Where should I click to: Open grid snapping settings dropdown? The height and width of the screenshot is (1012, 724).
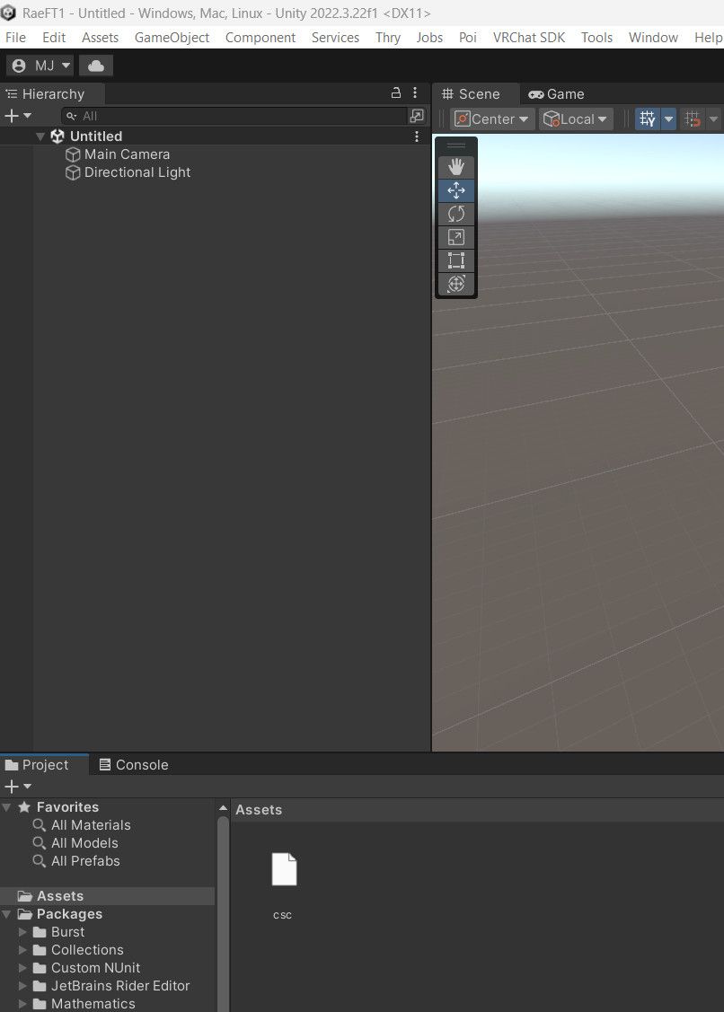pos(713,119)
